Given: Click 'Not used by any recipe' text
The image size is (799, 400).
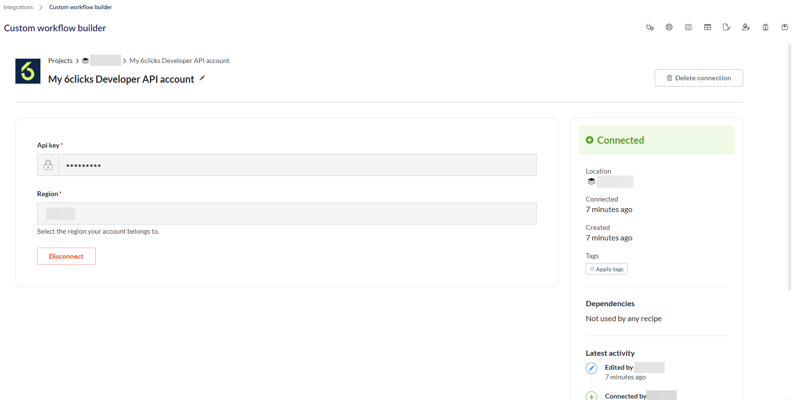Looking at the screenshot, I should click(624, 319).
